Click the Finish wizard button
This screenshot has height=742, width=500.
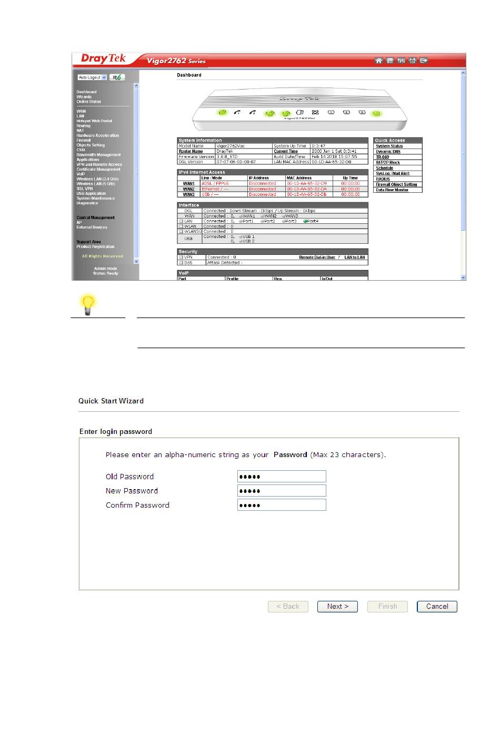(x=387, y=607)
